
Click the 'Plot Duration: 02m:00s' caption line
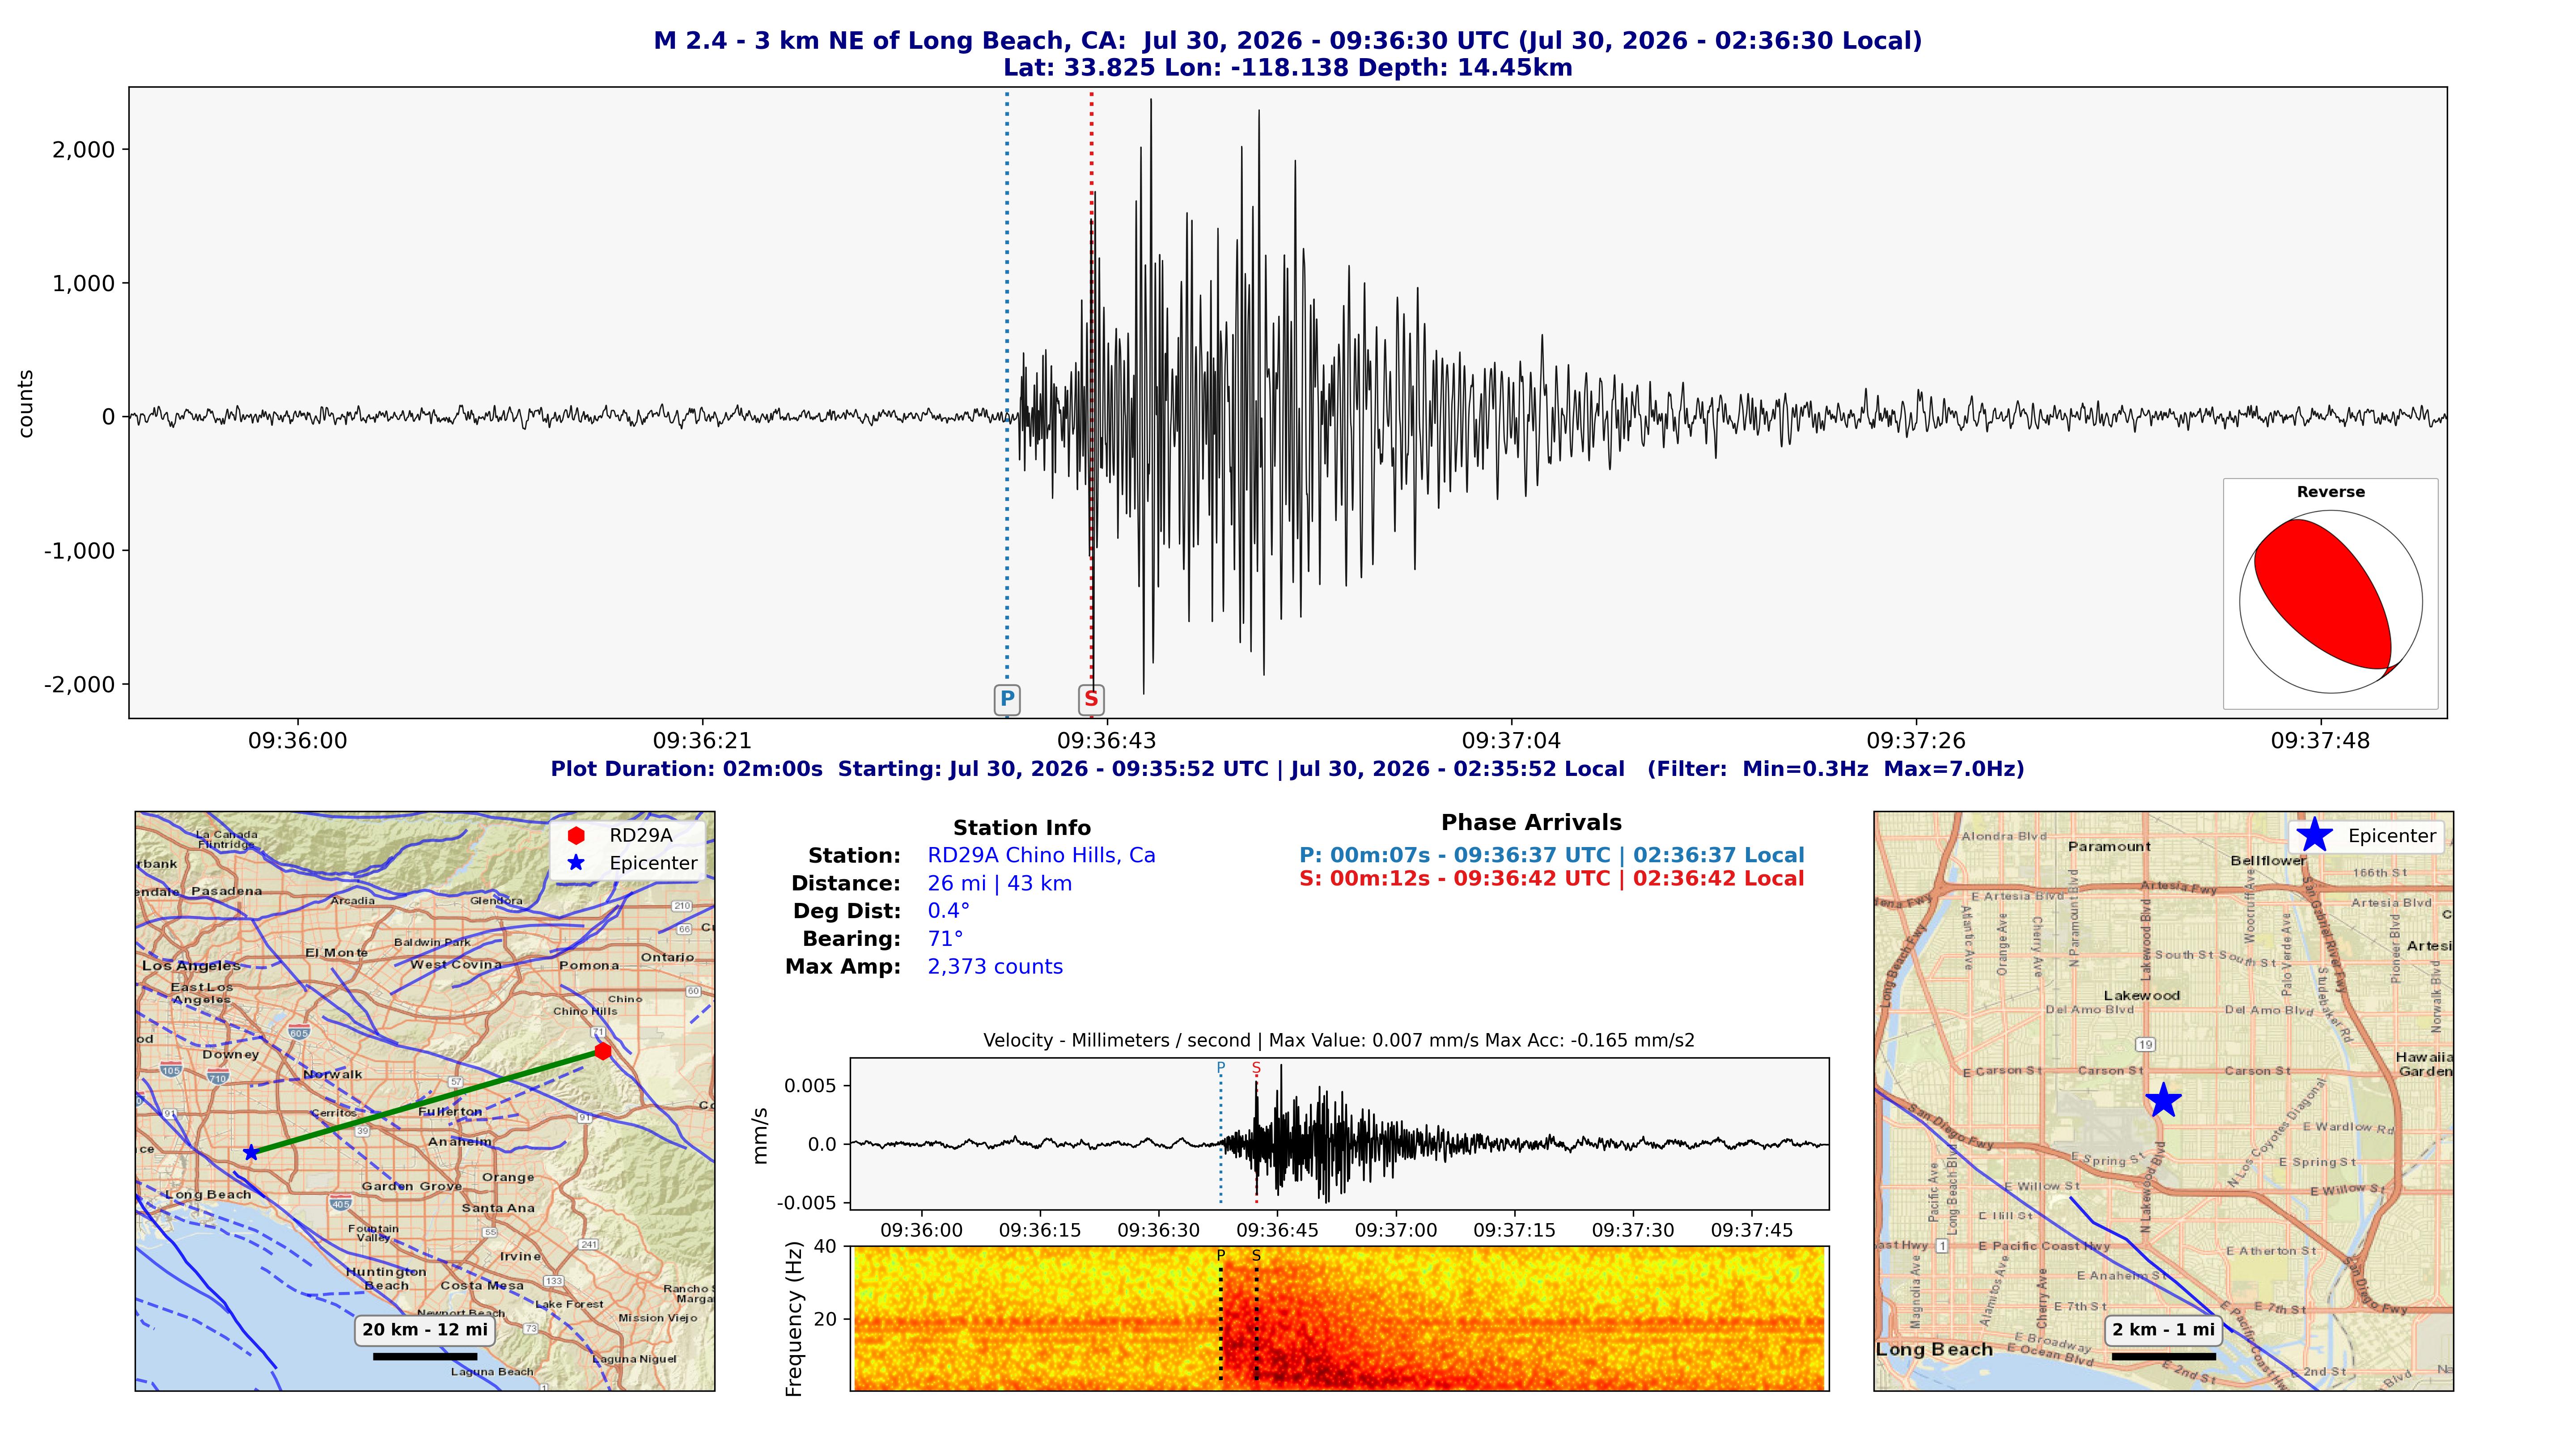point(1288,769)
